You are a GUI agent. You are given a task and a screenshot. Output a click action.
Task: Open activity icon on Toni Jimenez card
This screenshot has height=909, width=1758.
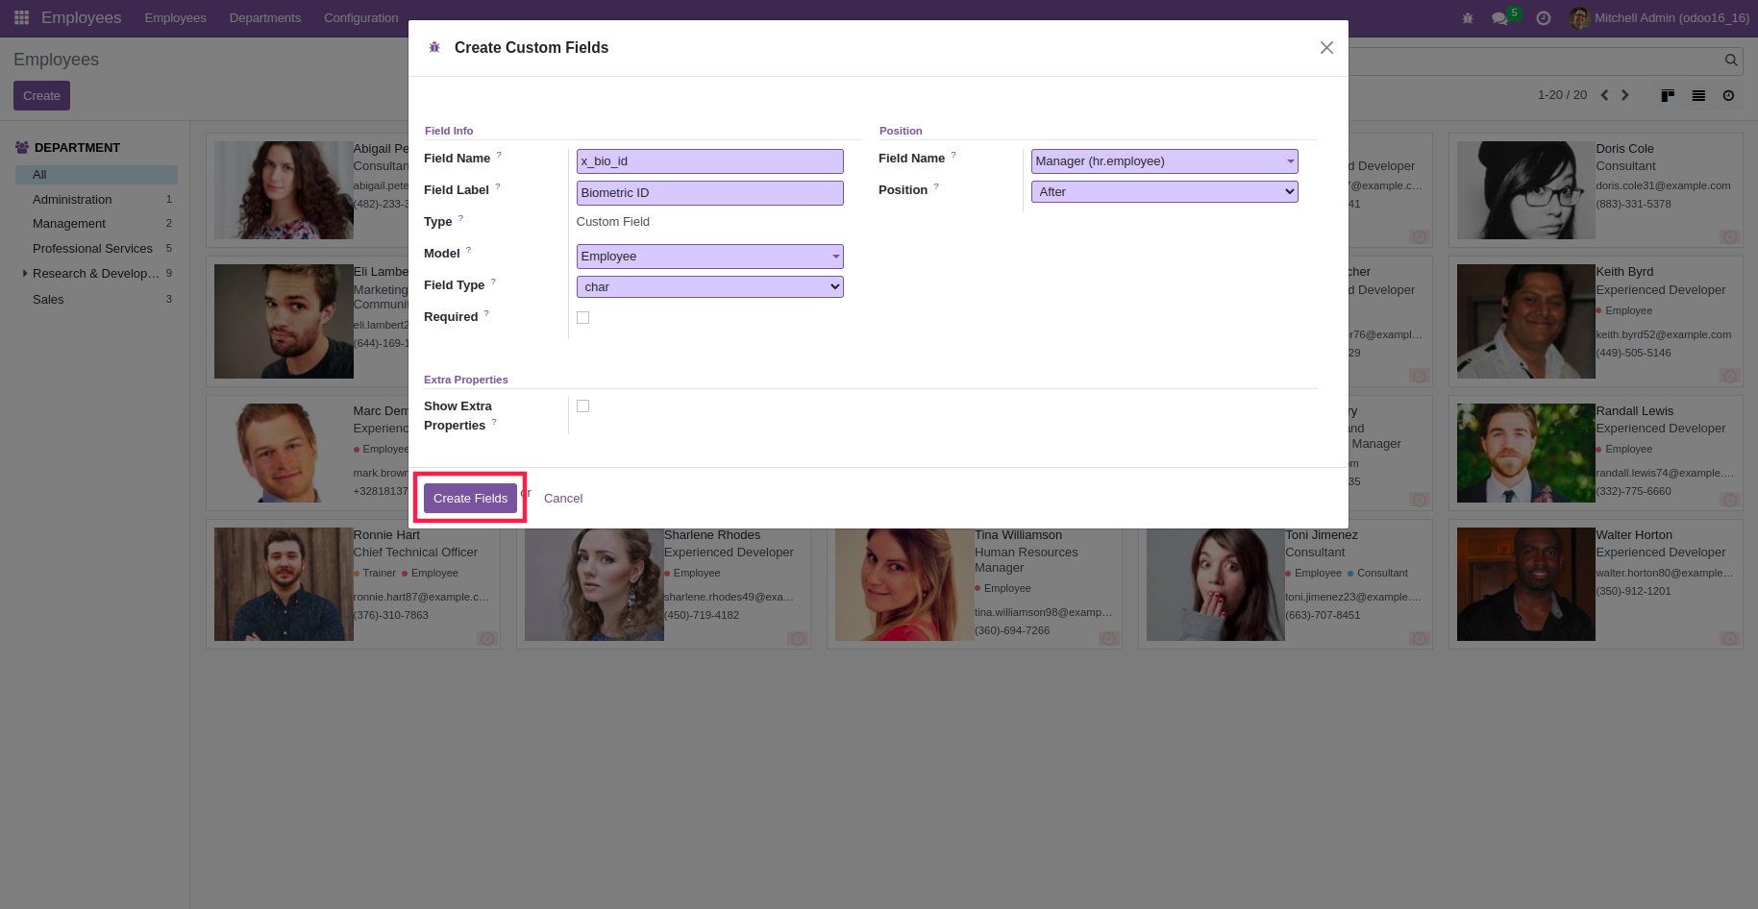(1420, 638)
